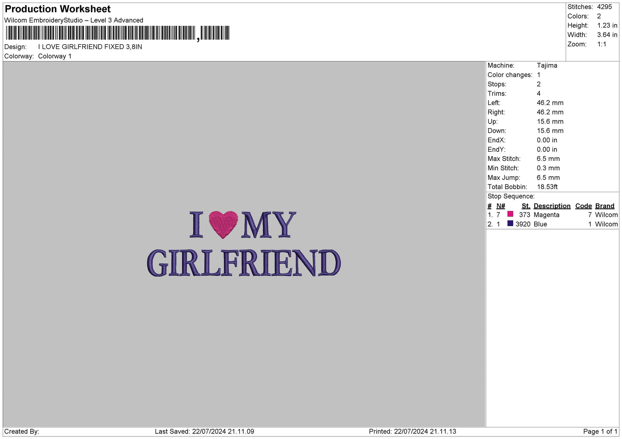The width and height of the screenshot is (622, 439).
Task: Click the Stop Sequence heading
Action: click(x=511, y=196)
